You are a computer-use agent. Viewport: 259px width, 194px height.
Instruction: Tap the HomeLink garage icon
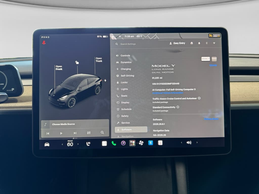tap(192, 43)
